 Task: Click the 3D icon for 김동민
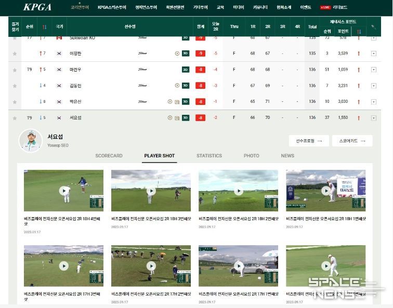[x=186, y=86]
